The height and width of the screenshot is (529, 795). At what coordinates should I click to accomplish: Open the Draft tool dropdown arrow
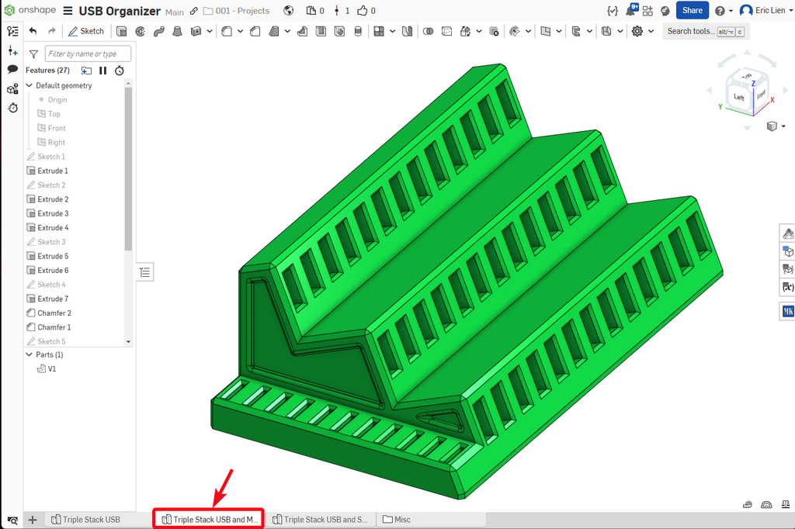[287, 32]
